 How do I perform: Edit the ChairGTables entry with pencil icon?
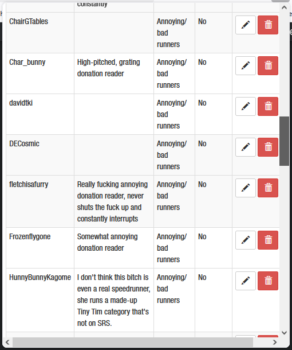(x=246, y=25)
